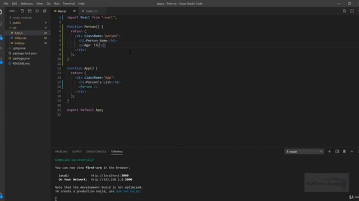This screenshot has height=201, width=359.
Task: Click the terminal input prompt cursor
Action: 56,199
